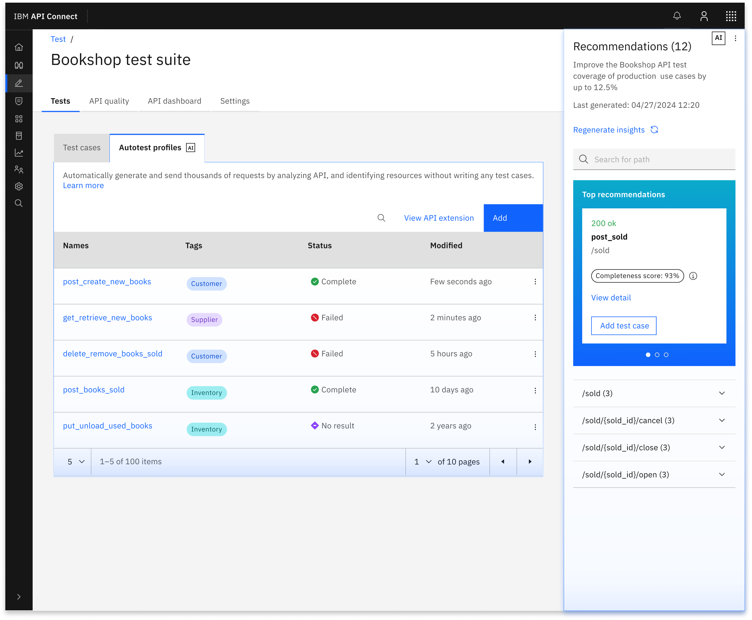The width and height of the screenshot is (752, 620).
Task: Open overflow menu for post_create_new_books row
Action: pos(535,282)
